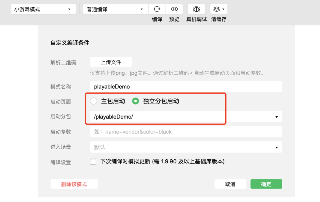
Task: Click the 上传文件 upload button
Action: coord(111,62)
